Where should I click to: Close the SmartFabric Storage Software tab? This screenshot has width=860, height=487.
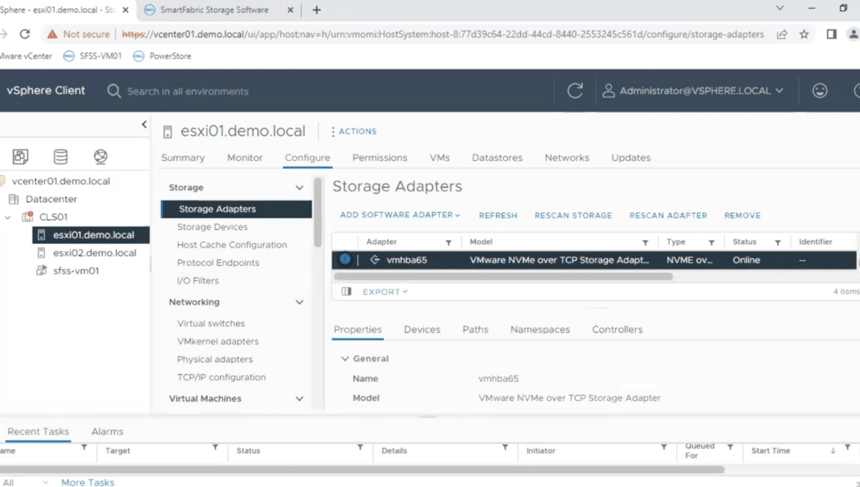290,10
